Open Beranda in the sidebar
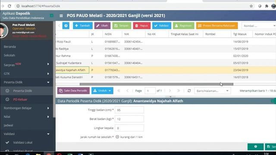 point(9,47)
